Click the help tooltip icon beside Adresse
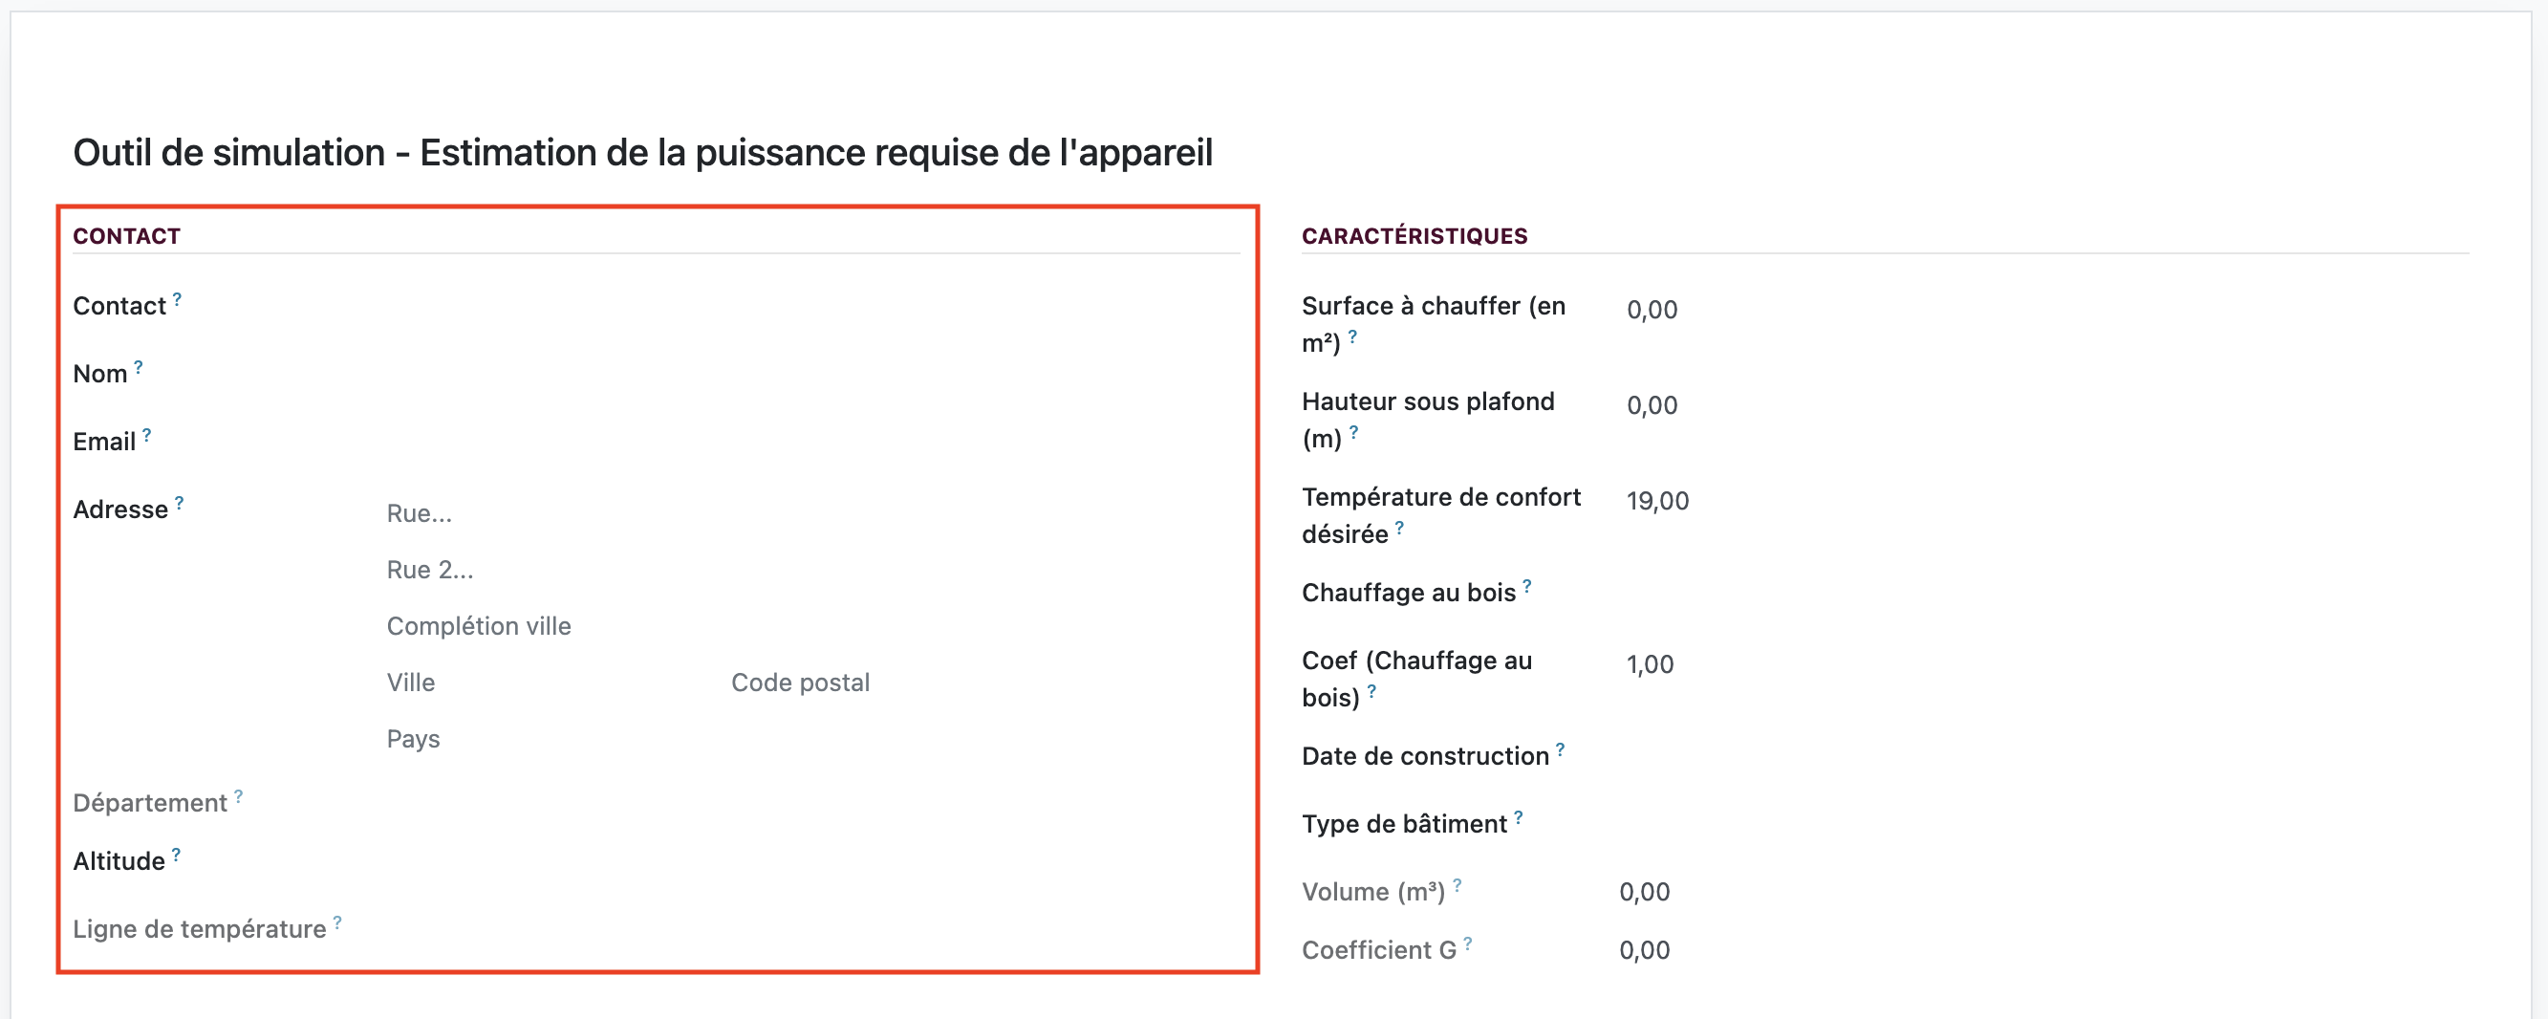 (179, 503)
